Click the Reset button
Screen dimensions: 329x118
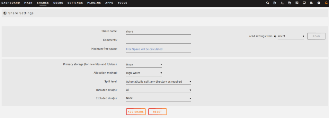157,112
